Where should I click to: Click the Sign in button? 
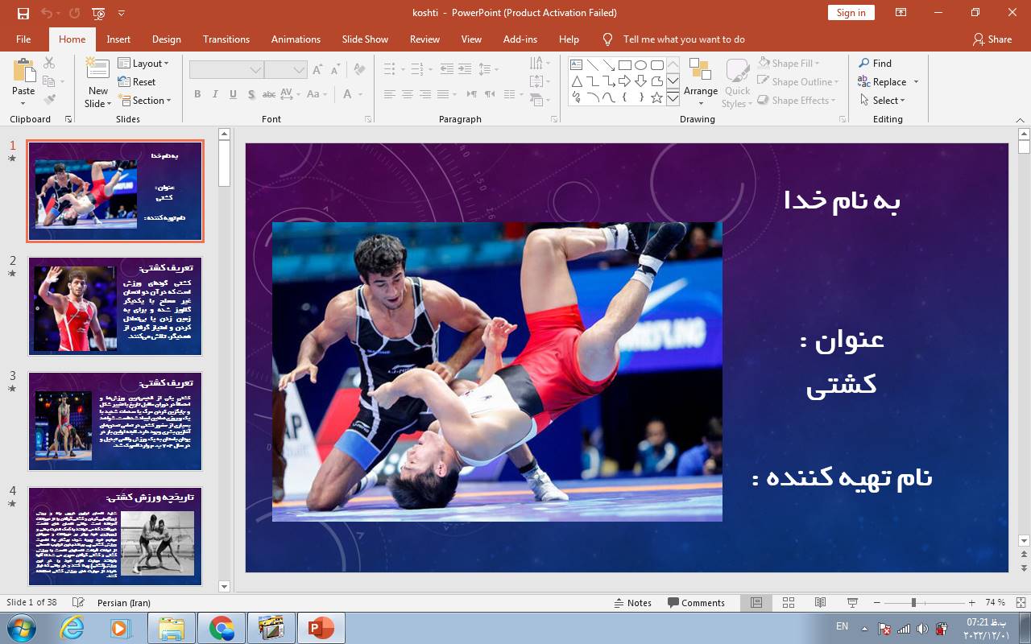tap(851, 13)
